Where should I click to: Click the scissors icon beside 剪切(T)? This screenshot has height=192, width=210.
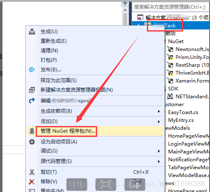tap(32, 172)
